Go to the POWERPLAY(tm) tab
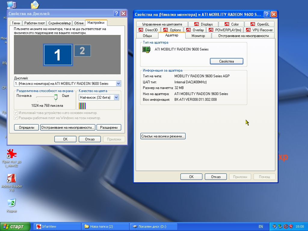The width and height of the screenshot is (308, 231). [225, 30]
